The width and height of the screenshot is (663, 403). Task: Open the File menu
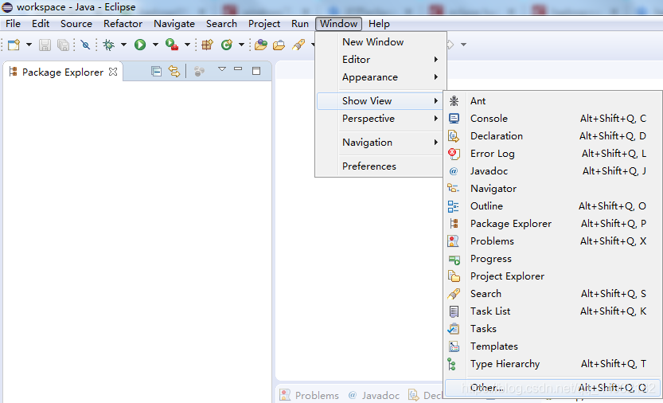(x=13, y=24)
